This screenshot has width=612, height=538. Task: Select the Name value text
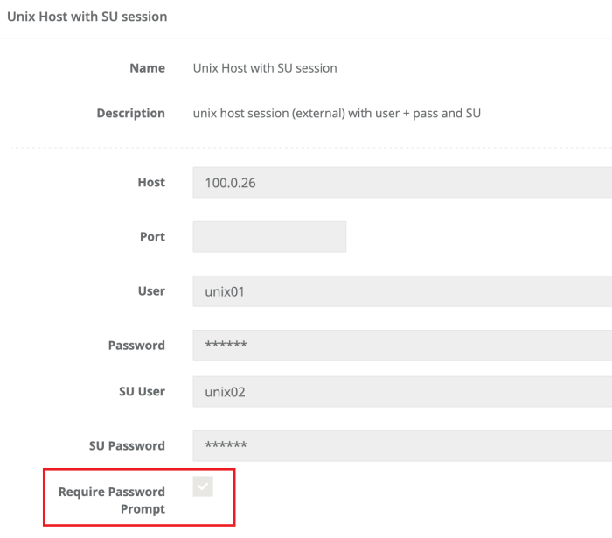265,68
